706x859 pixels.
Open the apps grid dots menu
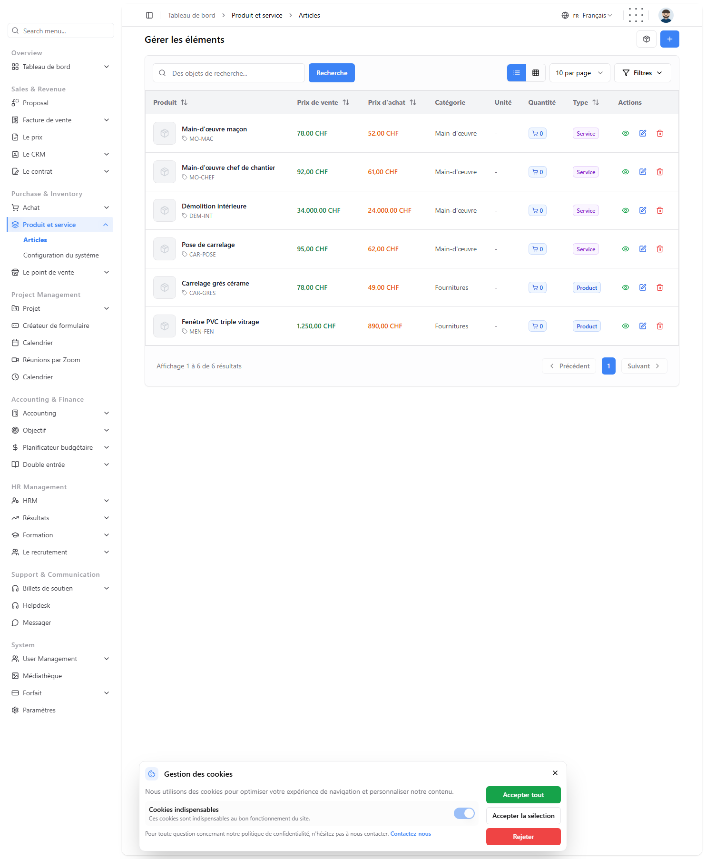(636, 15)
